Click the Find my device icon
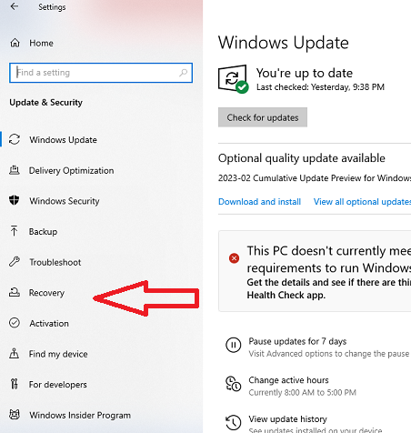411x433 pixels. coord(15,354)
